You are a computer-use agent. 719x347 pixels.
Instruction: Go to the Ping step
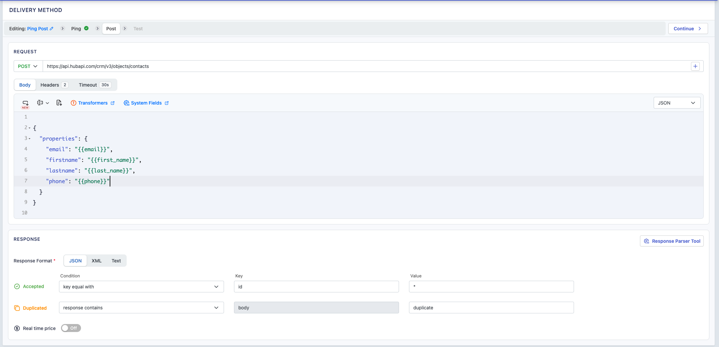80,29
